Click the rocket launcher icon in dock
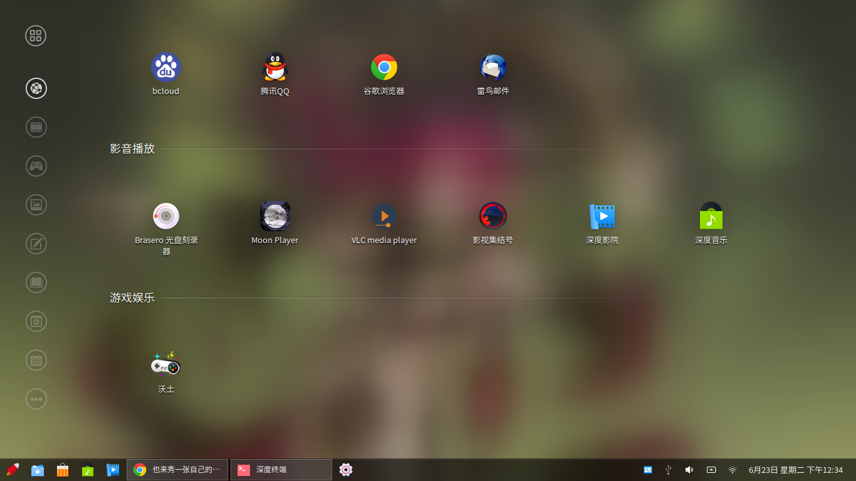856x481 pixels. coord(13,470)
